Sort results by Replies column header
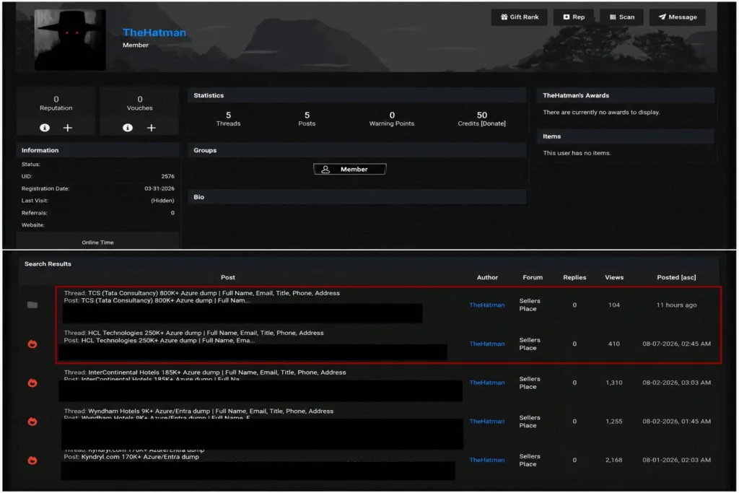This screenshot has height=493, width=739. click(x=574, y=278)
